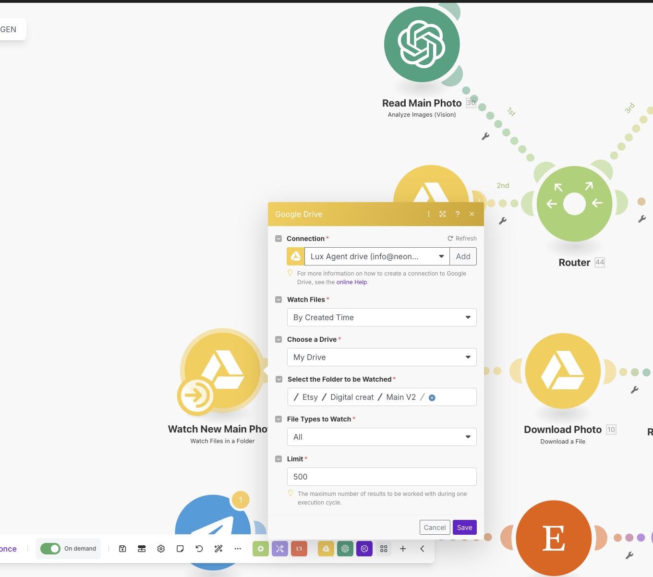Open the three-dots more menu in bottom toolbar
This screenshot has height=577, width=653.
coord(238,549)
